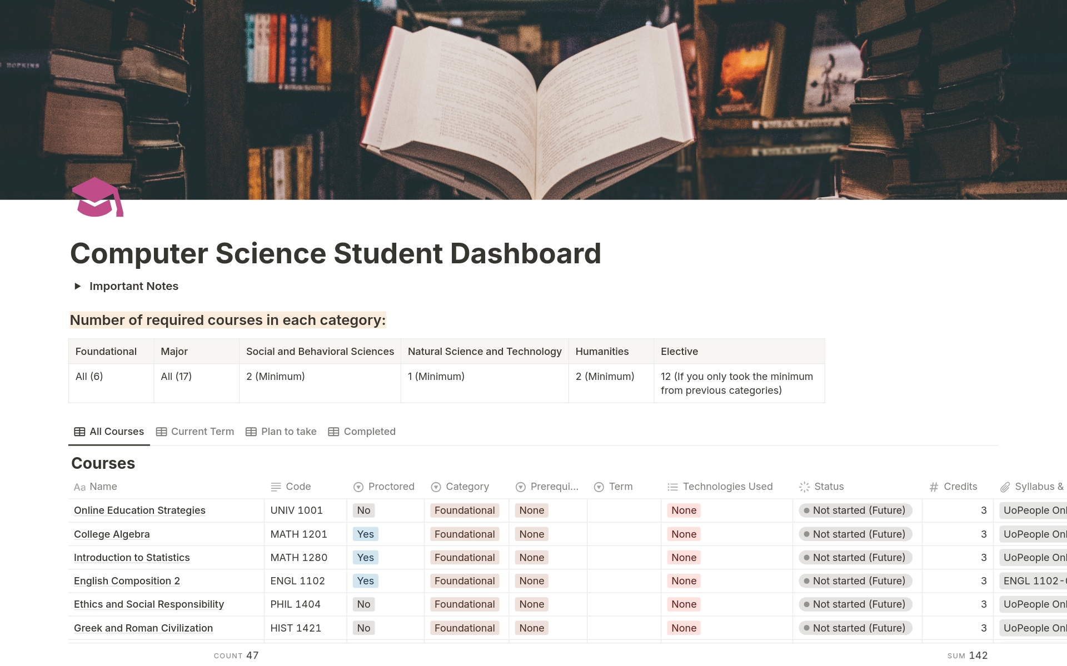Click the Syllabus column attachment icon

[x=1005, y=487]
